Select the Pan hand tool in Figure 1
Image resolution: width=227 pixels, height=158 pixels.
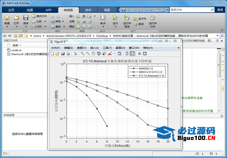pos(93,54)
